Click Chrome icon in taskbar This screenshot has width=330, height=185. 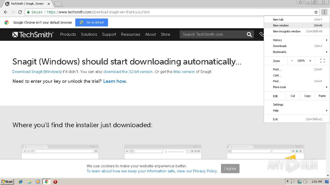coord(46,182)
